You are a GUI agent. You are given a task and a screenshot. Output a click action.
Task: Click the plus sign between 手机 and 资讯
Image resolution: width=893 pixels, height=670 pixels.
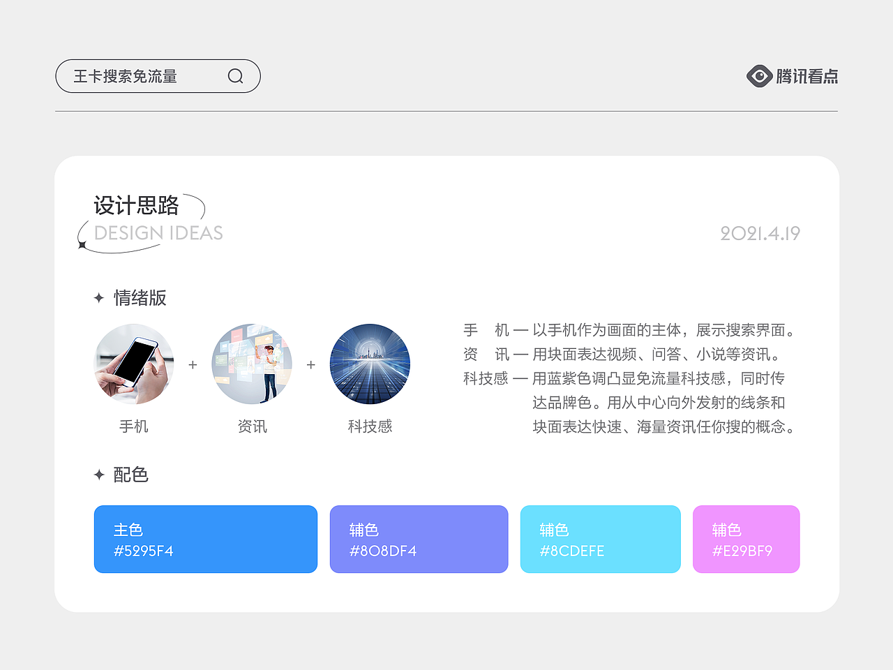(x=193, y=364)
